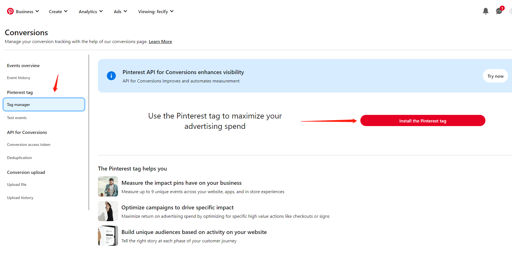Click the website mockup thumbnail
The height and width of the screenshot is (258, 512).
[108, 236]
